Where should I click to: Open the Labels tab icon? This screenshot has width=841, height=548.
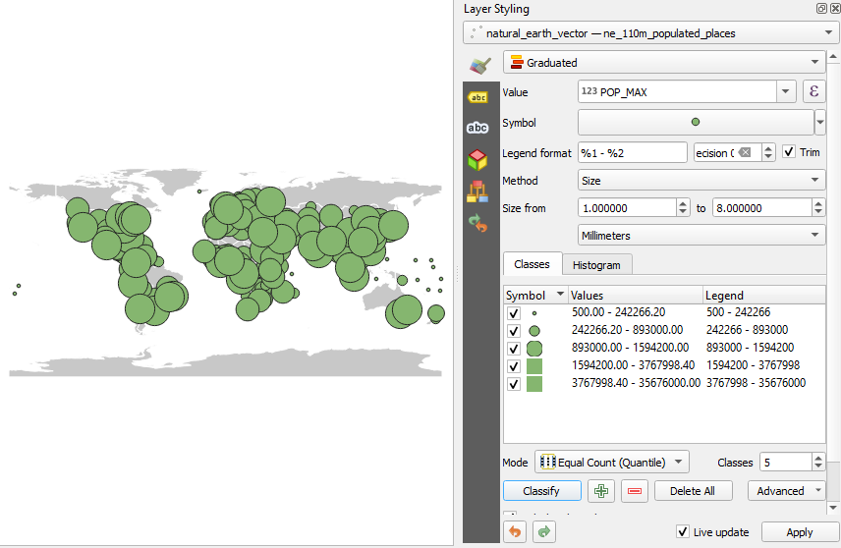coord(477,97)
